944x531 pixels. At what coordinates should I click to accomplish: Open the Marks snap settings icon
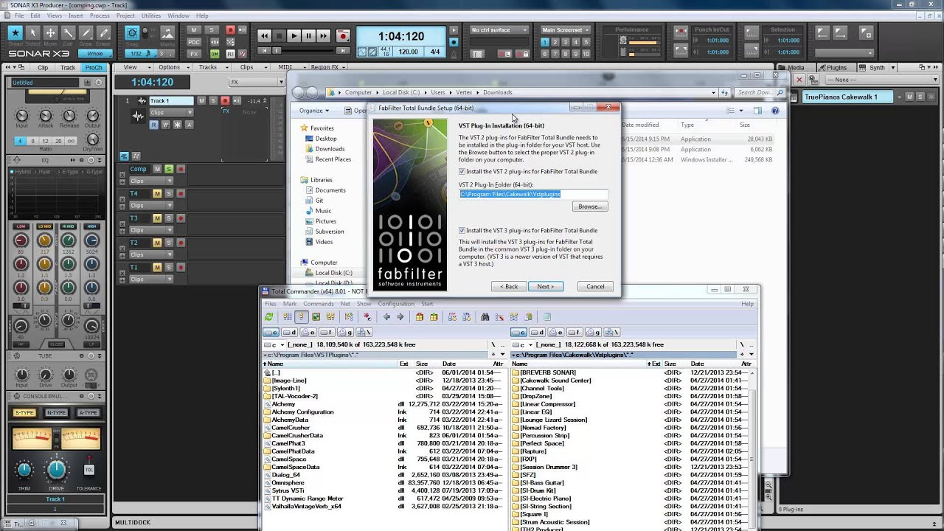click(167, 32)
